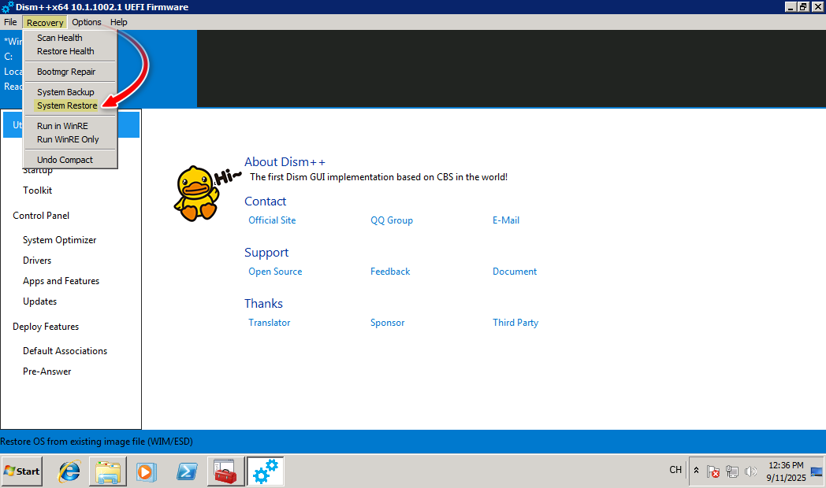
Task: Click the volume speaker tray icon
Action: coord(750,471)
